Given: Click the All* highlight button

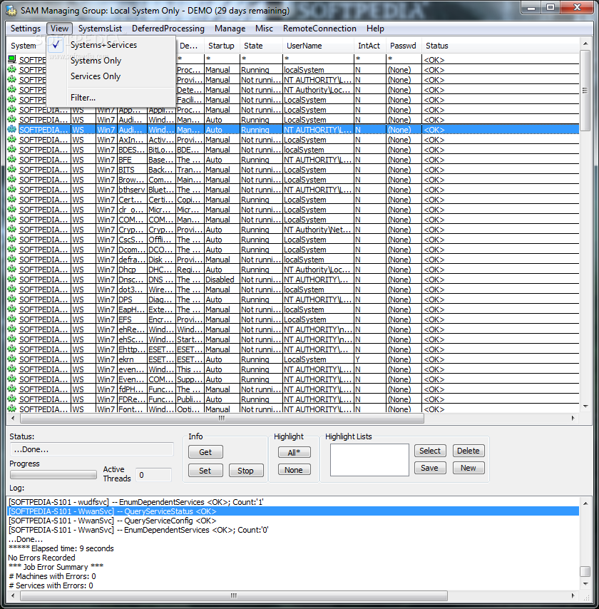Looking at the screenshot, I should pos(294,452).
